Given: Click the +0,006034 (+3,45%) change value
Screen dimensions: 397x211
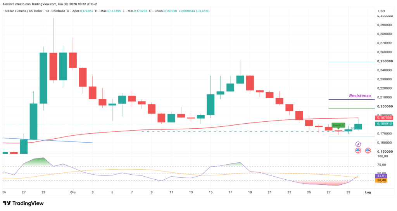Looking at the screenshot, I should coord(194,11).
